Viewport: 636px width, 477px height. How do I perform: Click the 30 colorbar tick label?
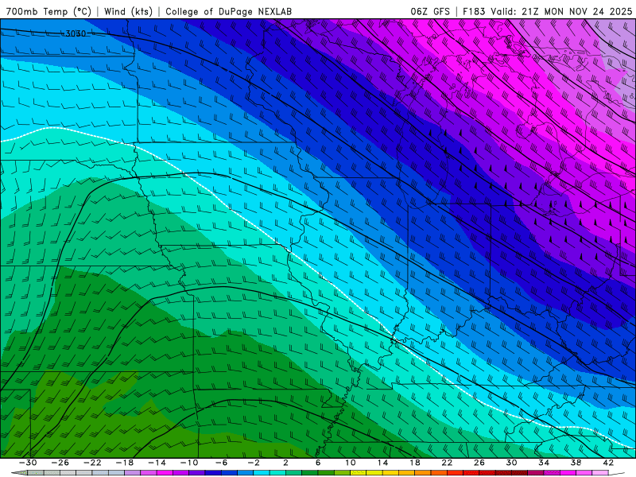tap(511, 463)
